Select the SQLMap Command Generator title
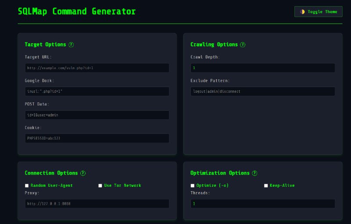The image size is (351, 224). 77,11
